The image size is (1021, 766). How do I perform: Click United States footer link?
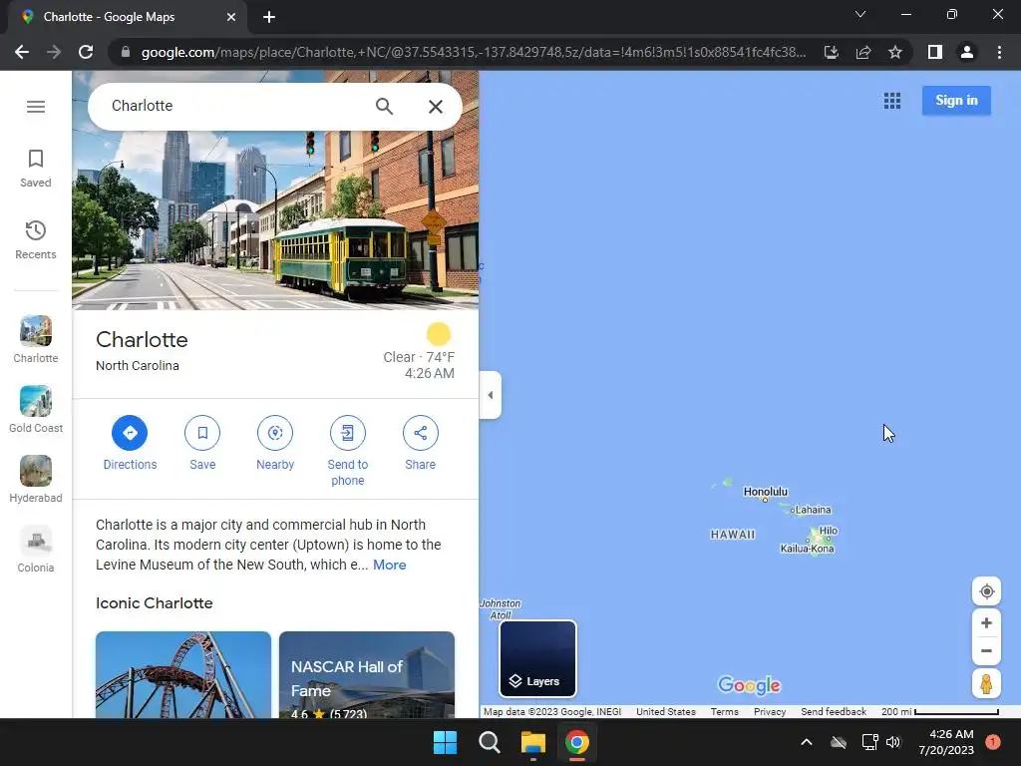pos(665,712)
